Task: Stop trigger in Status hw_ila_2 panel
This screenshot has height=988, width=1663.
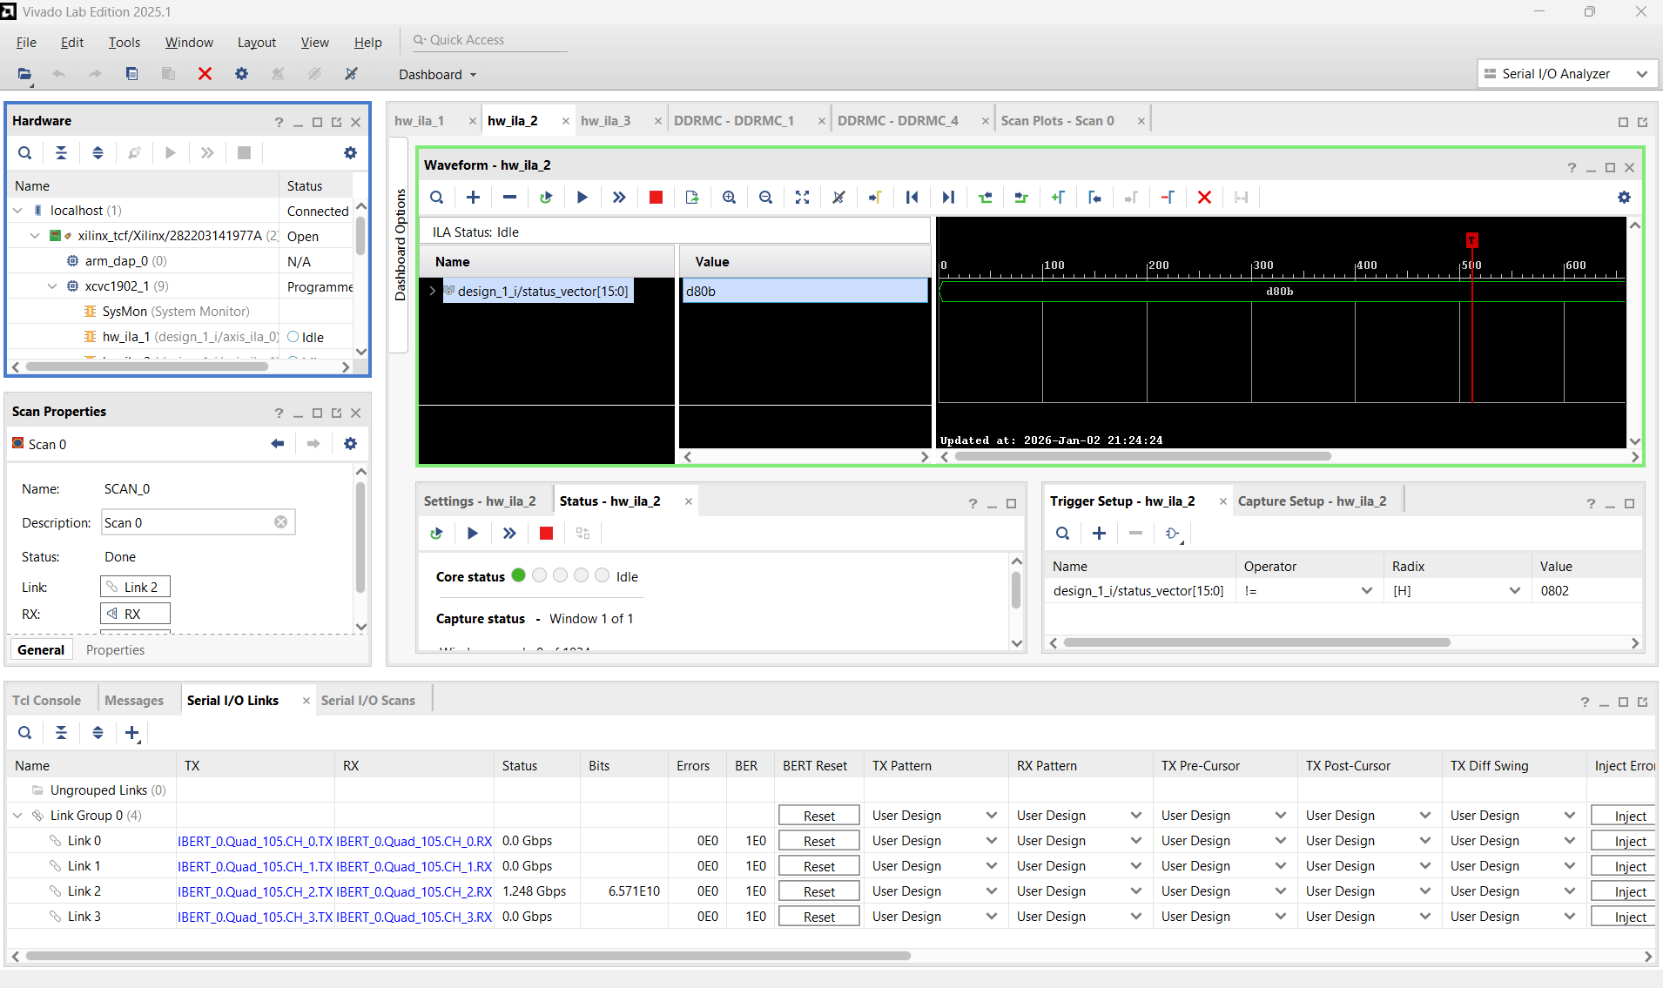Action: (546, 534)
